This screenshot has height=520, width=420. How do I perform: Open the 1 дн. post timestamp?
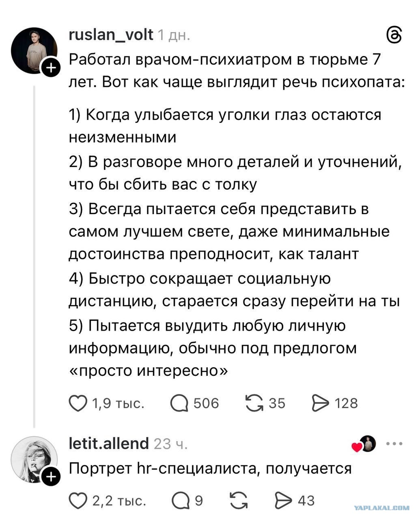(x=174, y=36)
